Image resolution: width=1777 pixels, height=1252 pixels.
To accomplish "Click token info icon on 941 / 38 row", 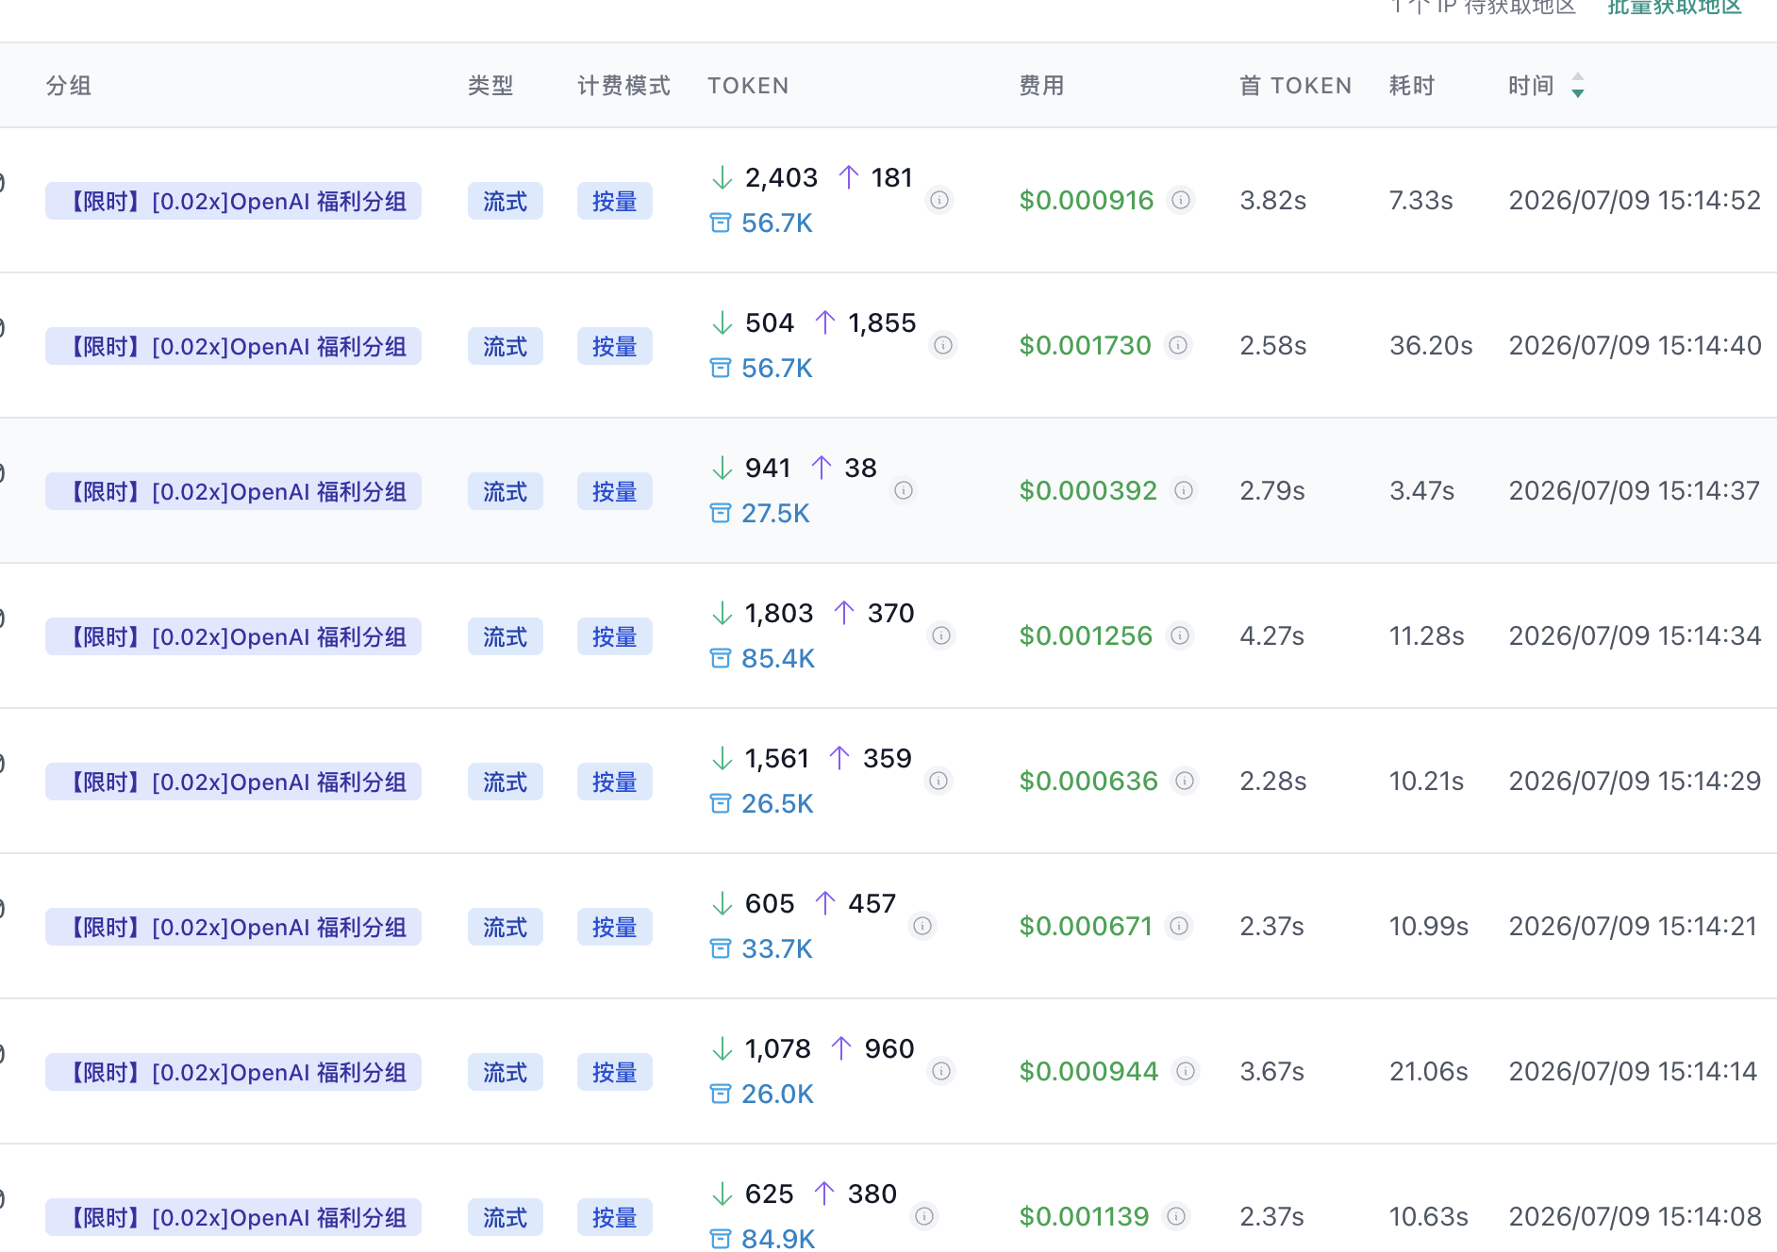I will [x=904, y=490].
